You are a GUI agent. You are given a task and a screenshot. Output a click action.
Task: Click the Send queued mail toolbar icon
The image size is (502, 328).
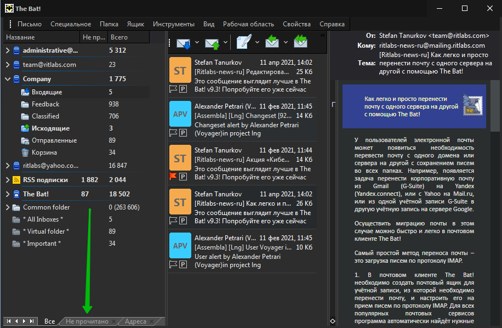coord(212,43)
